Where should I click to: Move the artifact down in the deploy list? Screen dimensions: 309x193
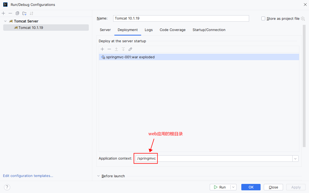point(123,49)
